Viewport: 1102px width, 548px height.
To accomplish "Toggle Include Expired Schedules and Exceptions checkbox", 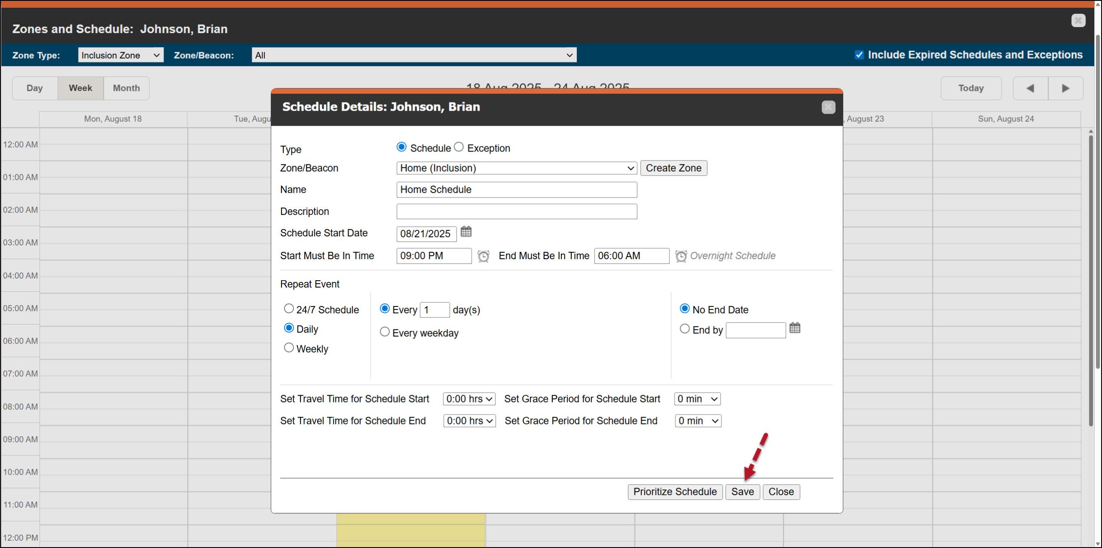I will [859, 55].
